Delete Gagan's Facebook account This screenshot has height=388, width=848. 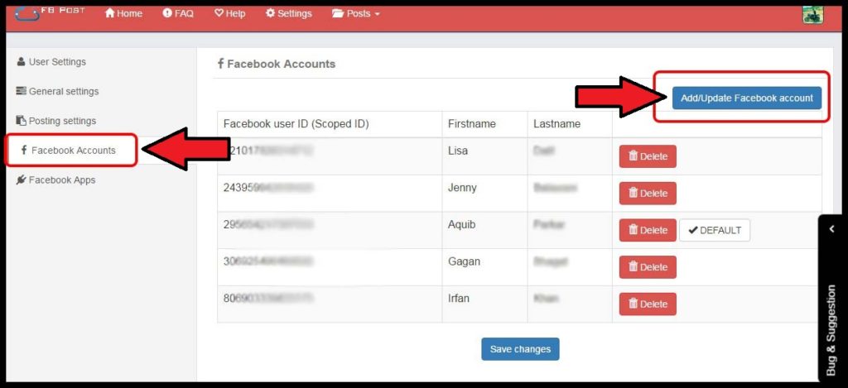tap(648, 267)
